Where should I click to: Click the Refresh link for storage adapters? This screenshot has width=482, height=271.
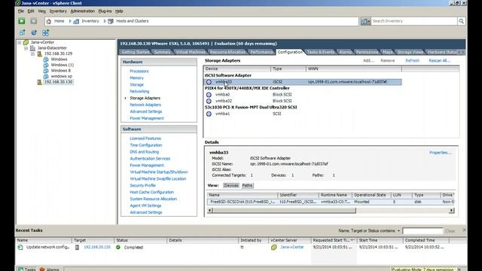click(x=412, y=60)
